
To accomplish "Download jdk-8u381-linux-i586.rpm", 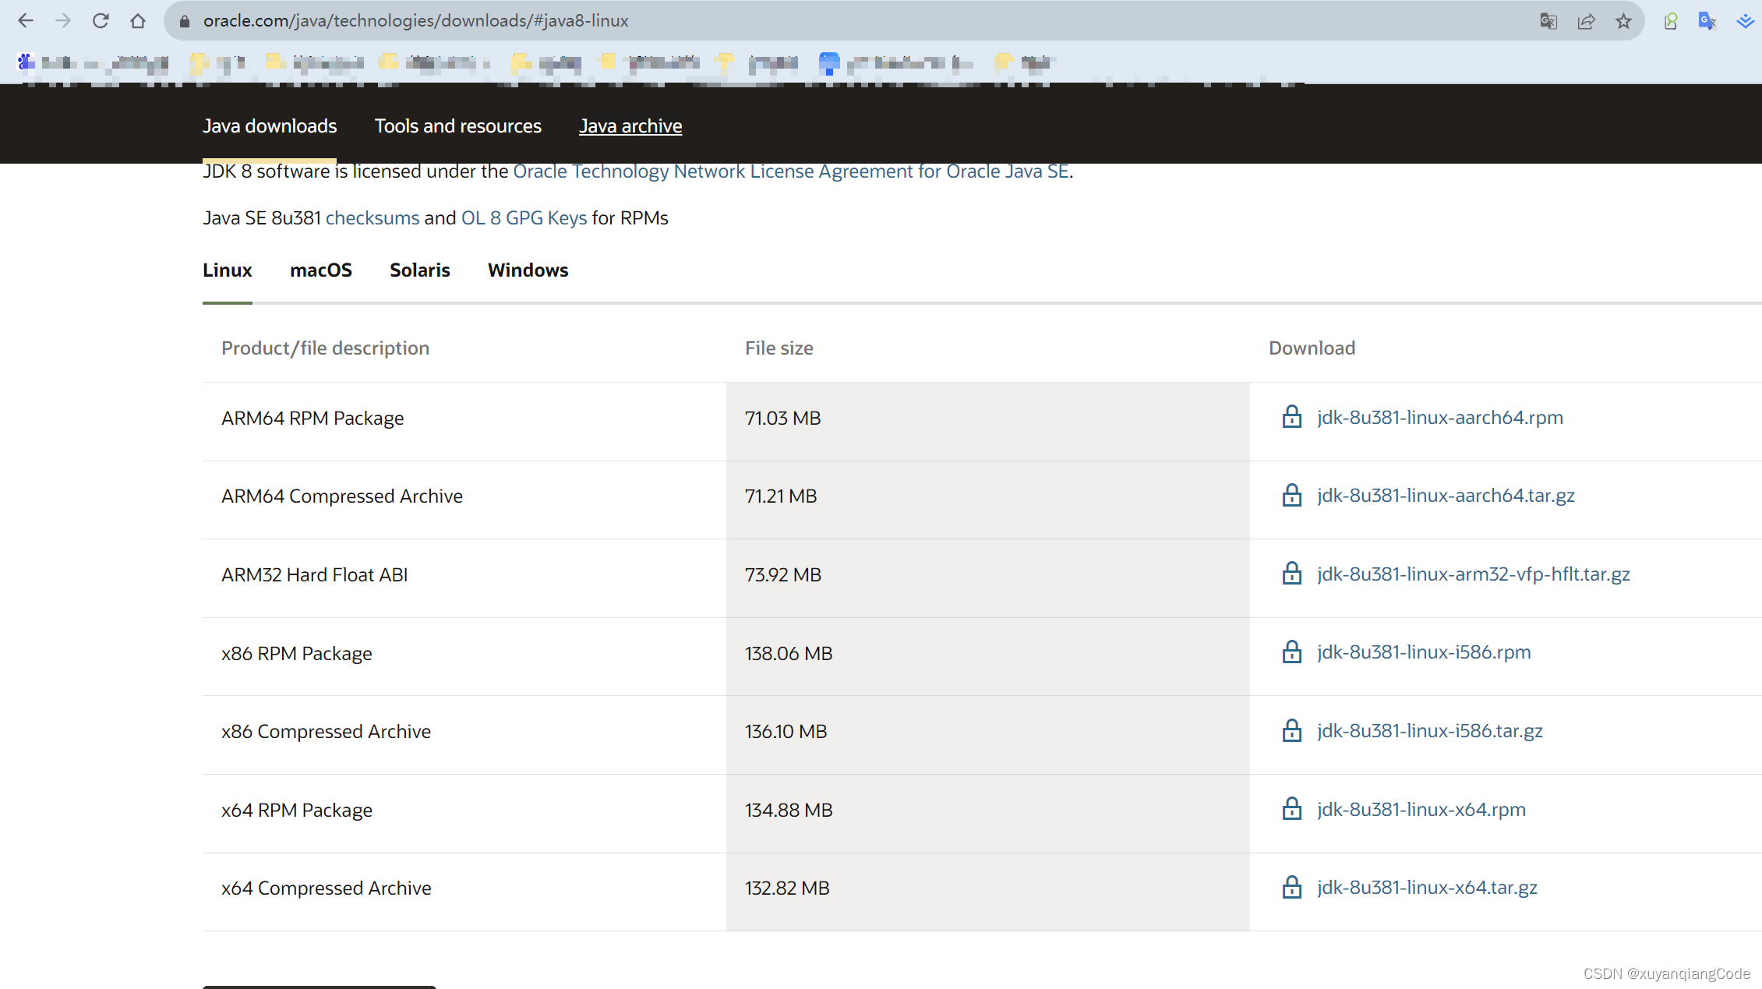I will (x=1425, y=652).
